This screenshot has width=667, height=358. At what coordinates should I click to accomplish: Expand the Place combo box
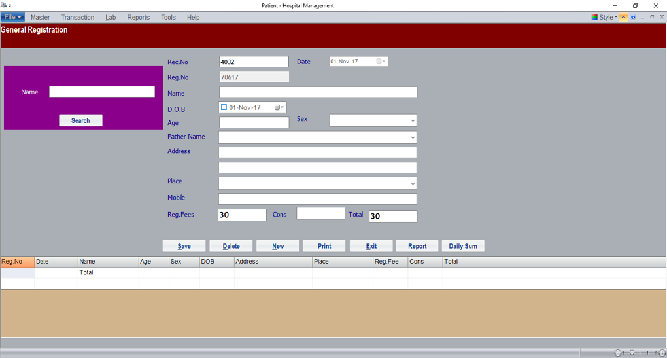point(412,184)
